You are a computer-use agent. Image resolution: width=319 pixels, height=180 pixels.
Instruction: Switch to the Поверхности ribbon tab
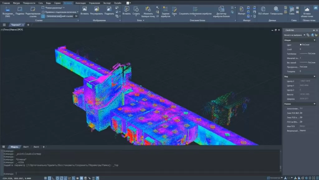pos(29,3)
